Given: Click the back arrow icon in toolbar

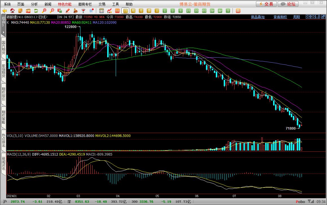Looking at the screenshot, I should click(x=5, y=11).
